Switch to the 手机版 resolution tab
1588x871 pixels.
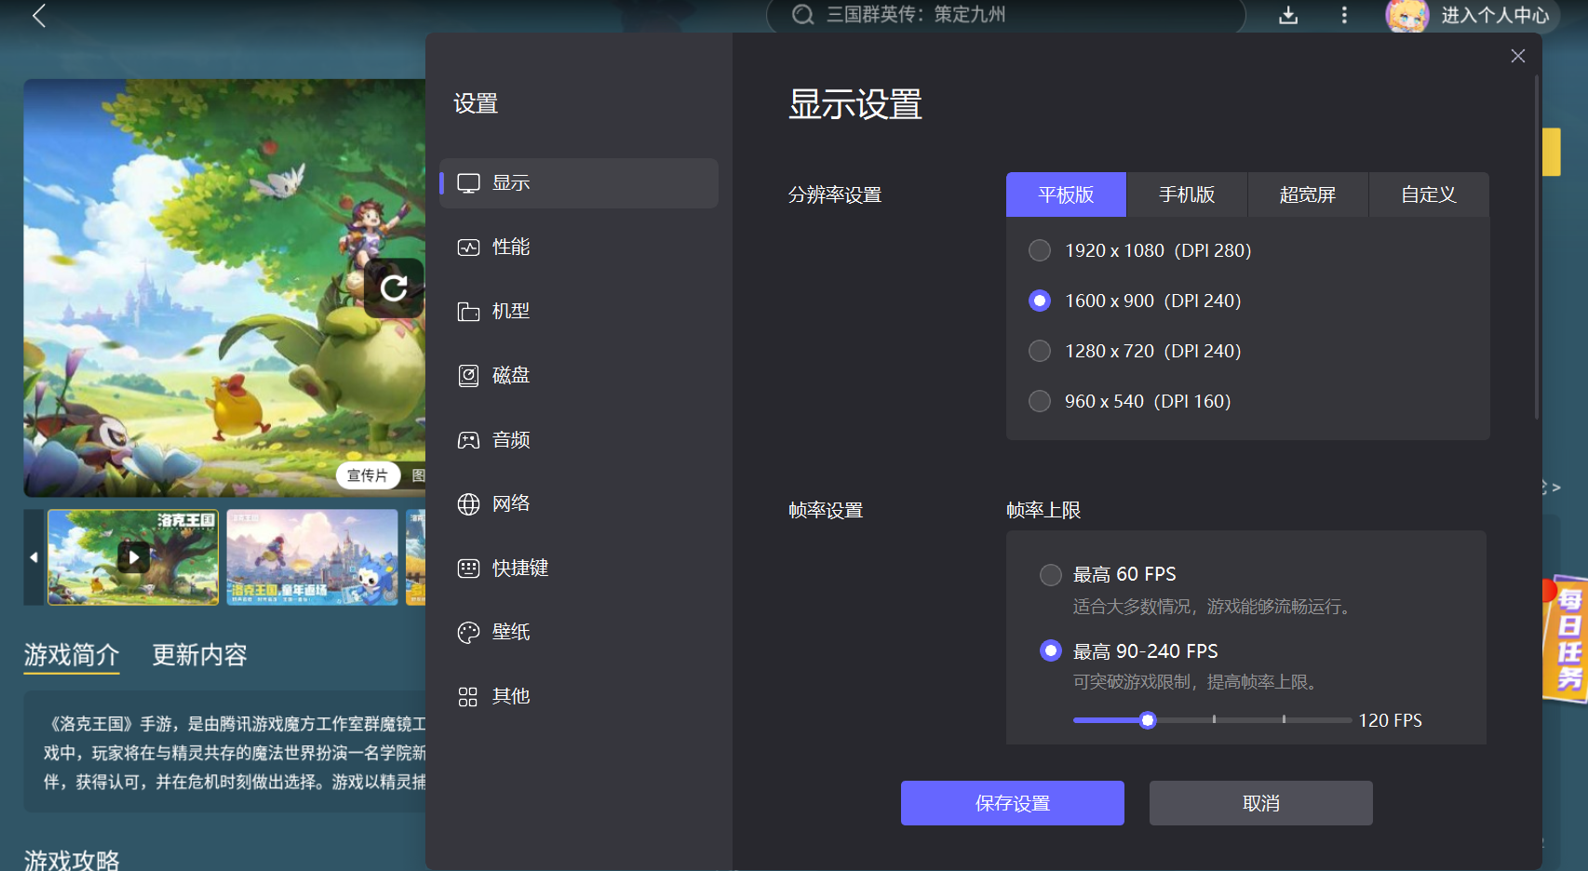(x=1187, y=194)
